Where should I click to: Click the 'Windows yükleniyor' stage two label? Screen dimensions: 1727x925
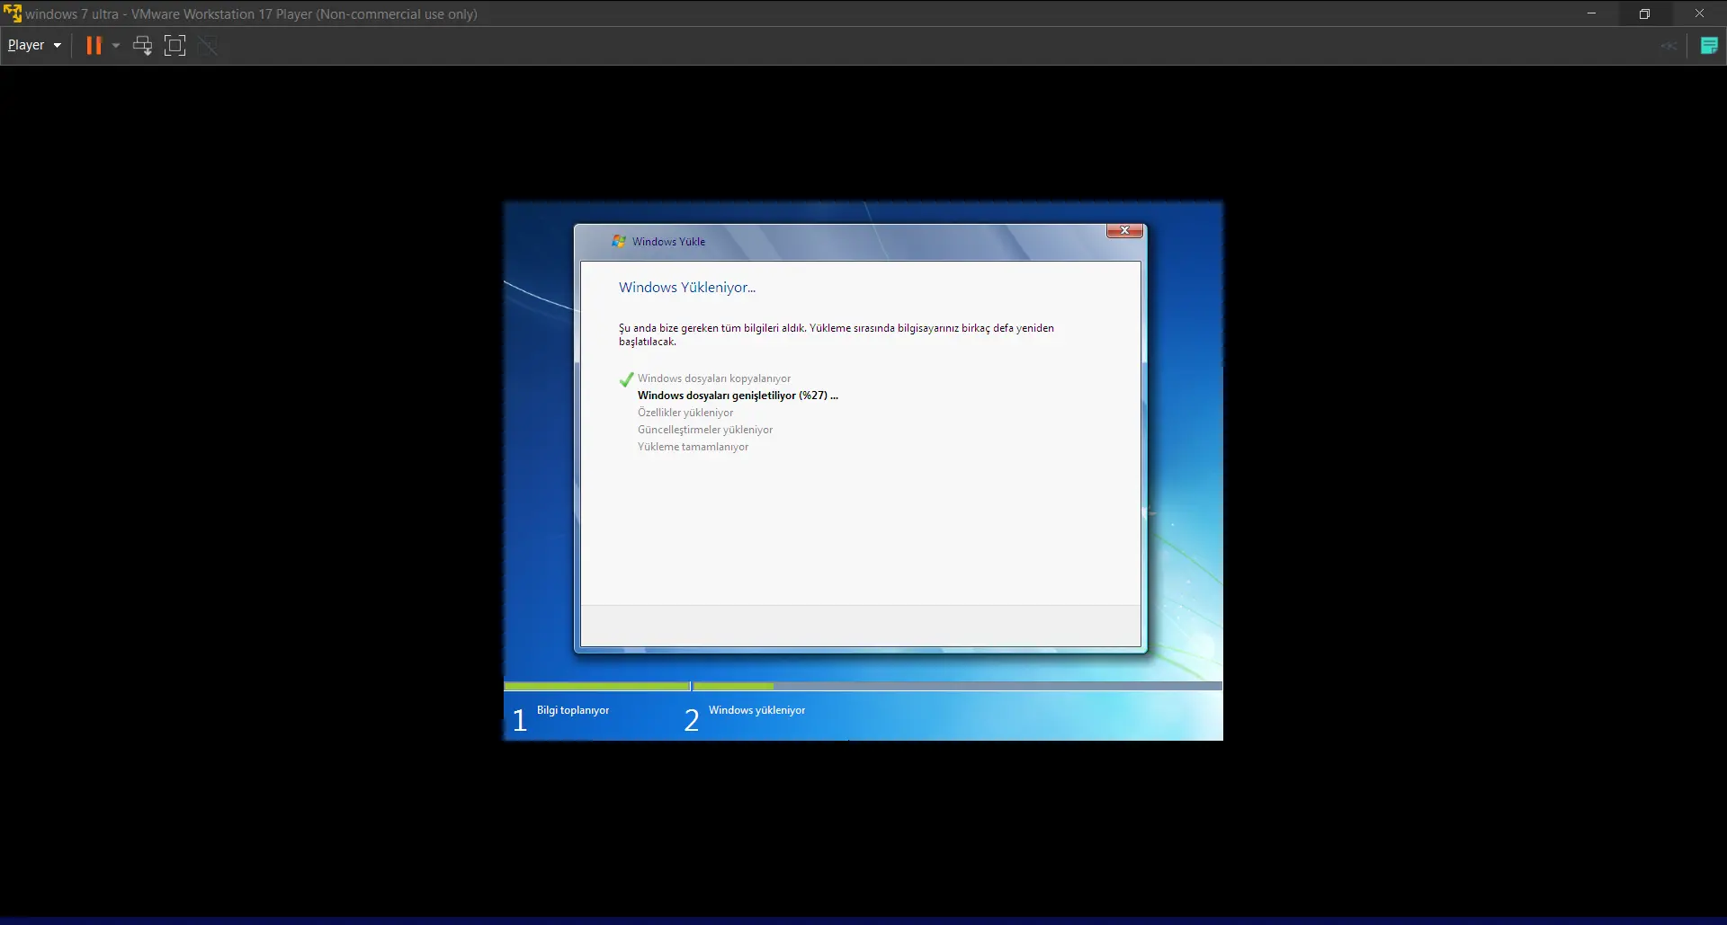[x=756, y=710]
